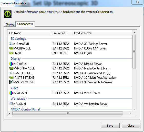Image resolution: width=144 pixels, height=132 pixels.
Task: Select the NVSTTEST.EXE file name
Action: (x=24, y=77)
